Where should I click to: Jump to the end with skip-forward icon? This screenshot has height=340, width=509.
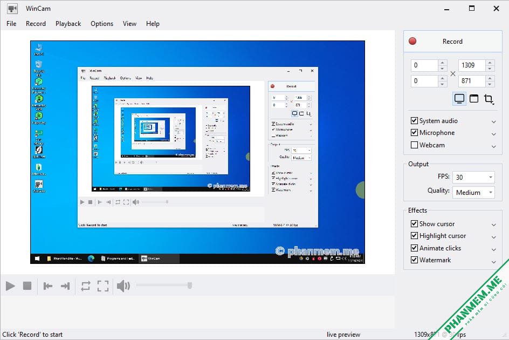pos(65,286)
